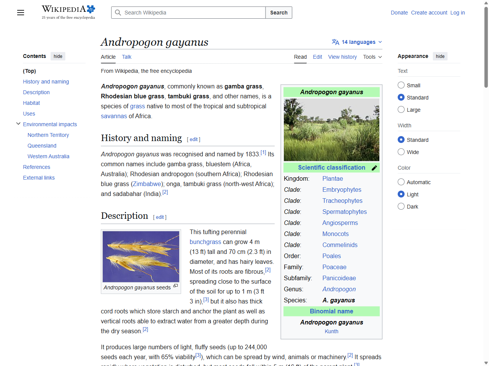Open the Kunth author link

[x=332, y=331]
